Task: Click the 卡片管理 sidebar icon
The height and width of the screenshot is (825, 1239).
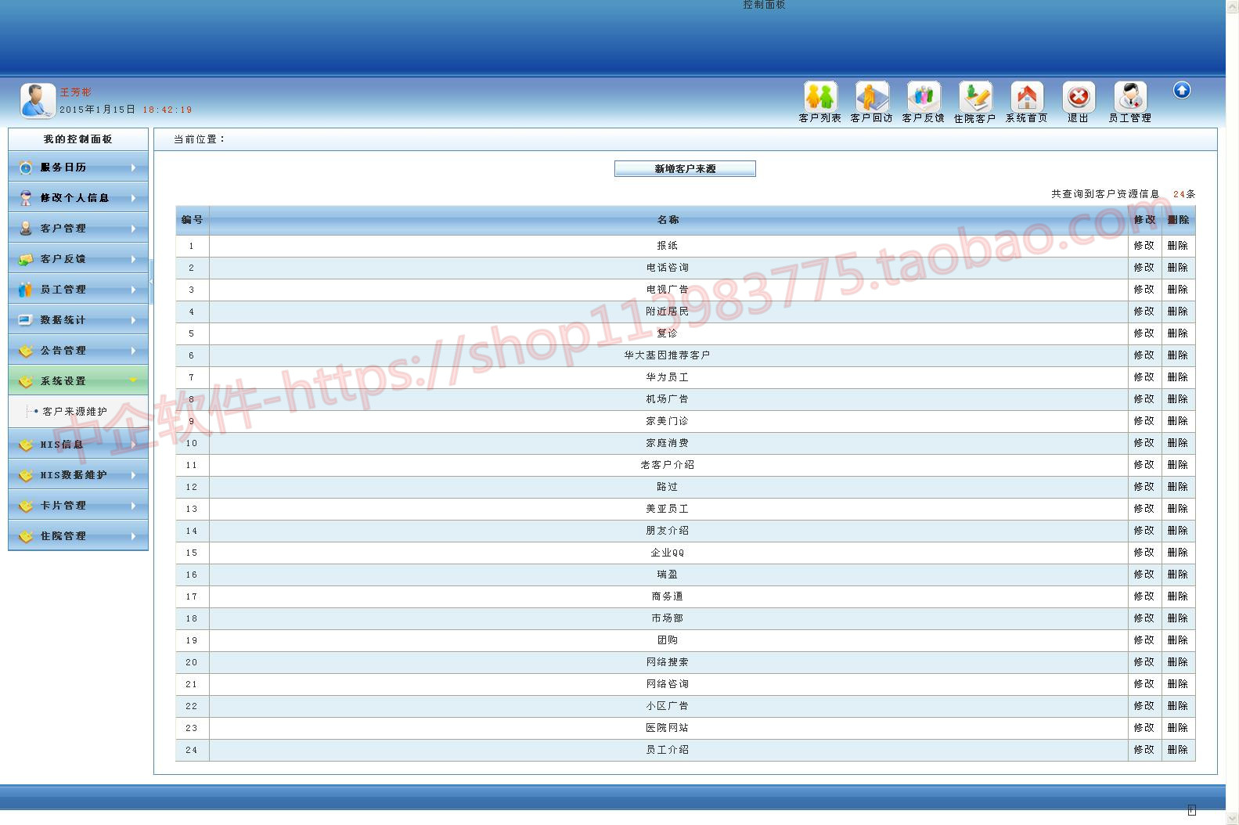Action: pyautogui.click(x=26, y=505)
